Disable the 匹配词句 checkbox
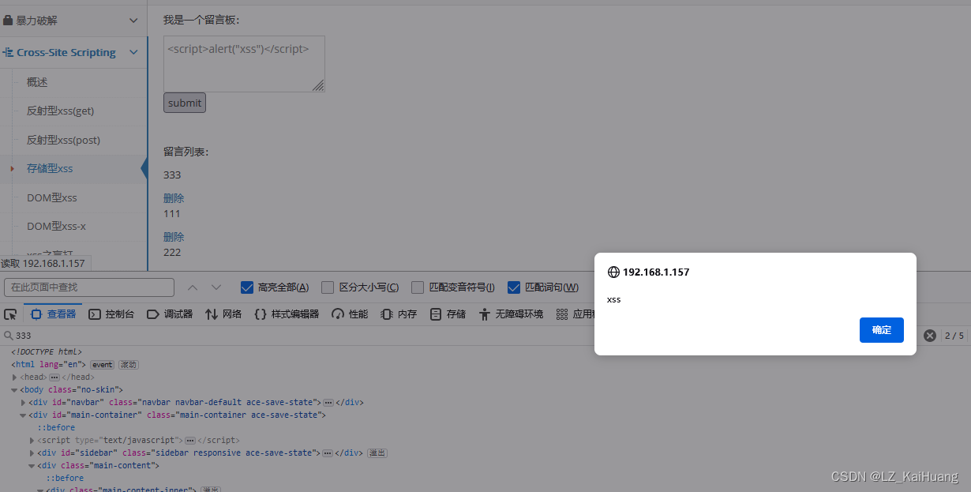Screen dimensions: 971x492 (x=515, y=287)
